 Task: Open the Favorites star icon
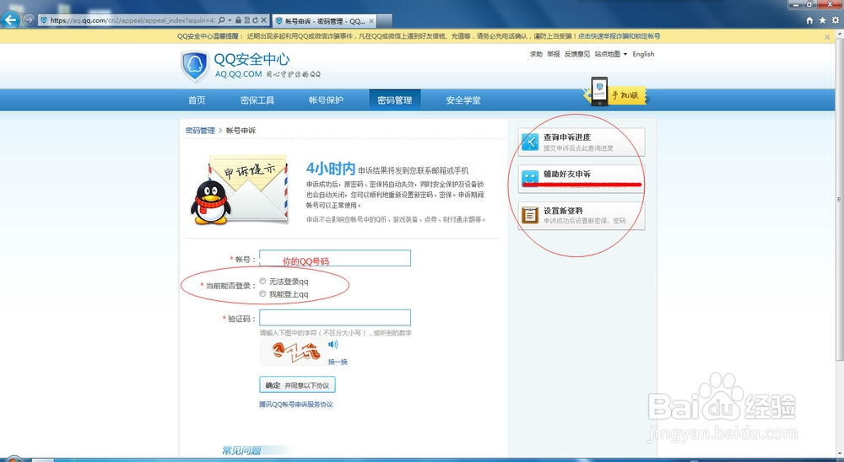coord(822,20)
